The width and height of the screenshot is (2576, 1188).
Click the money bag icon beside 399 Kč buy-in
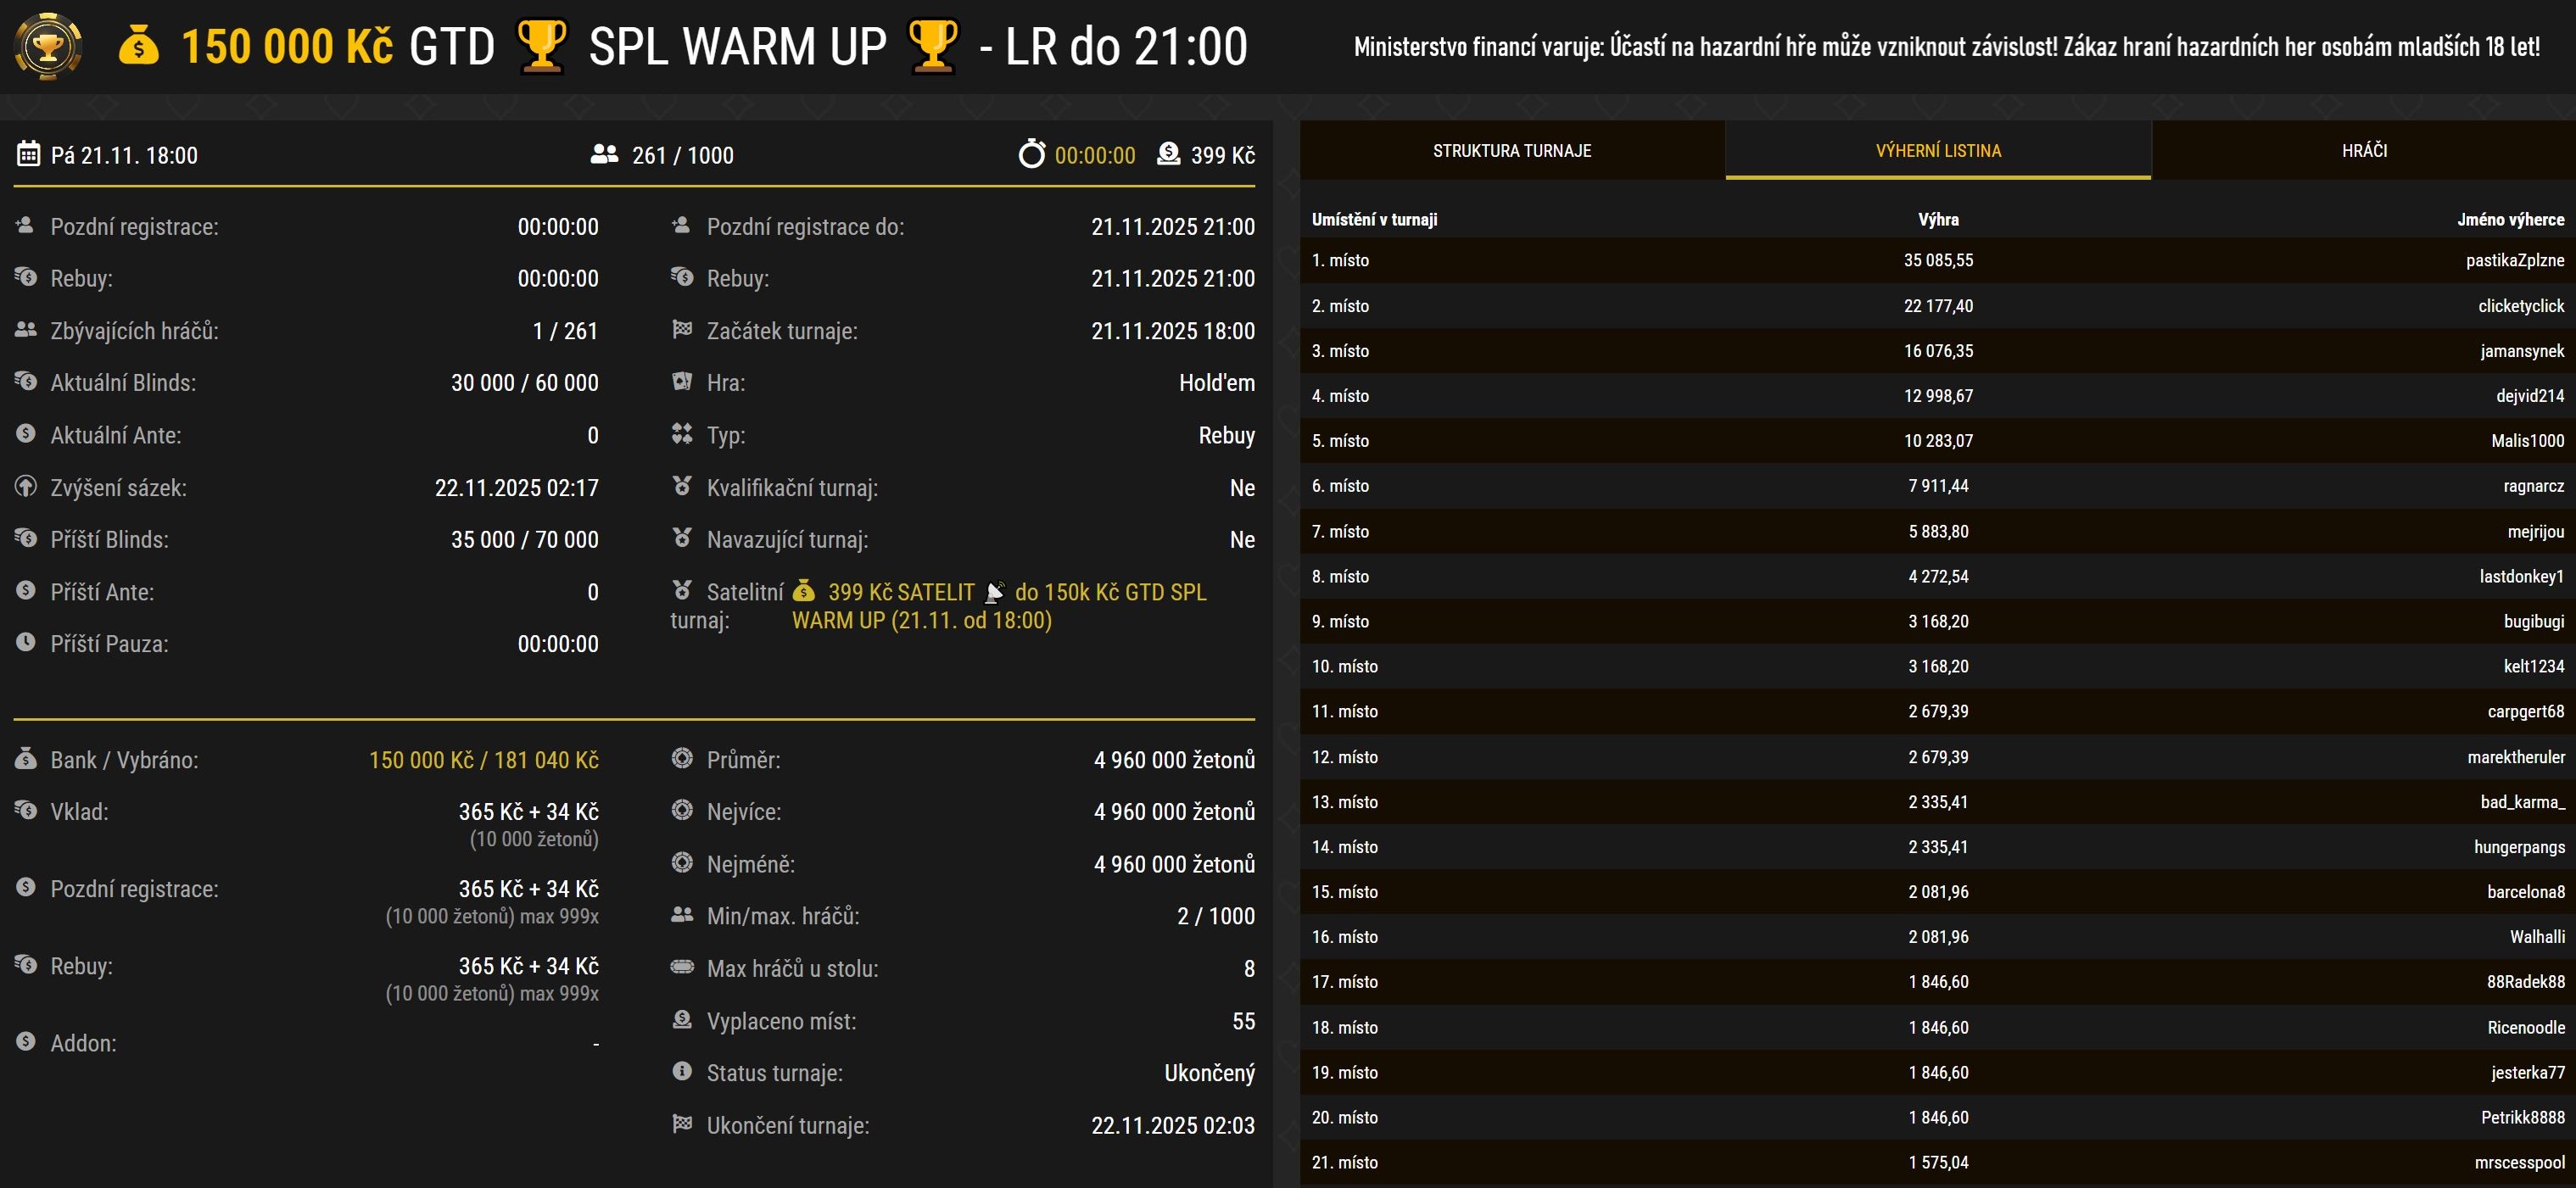tap(1168, 154)
